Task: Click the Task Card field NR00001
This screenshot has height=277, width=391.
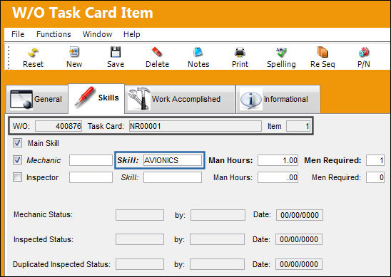Action: click(x=195, y=126)
